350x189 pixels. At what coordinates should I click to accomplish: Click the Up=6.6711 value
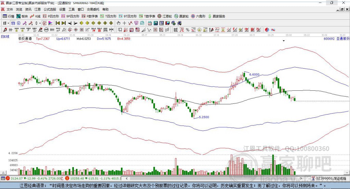(x=63, y=39)
